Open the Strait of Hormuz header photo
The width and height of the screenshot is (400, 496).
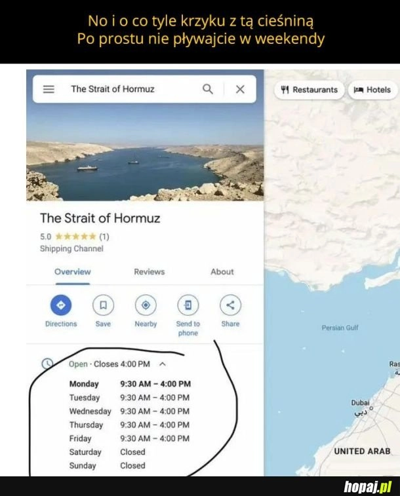pyautogui.click(x=145, y=152)
